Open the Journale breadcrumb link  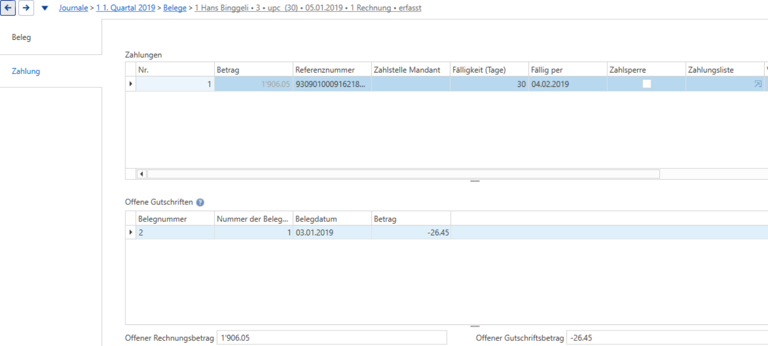click(74, 8)
